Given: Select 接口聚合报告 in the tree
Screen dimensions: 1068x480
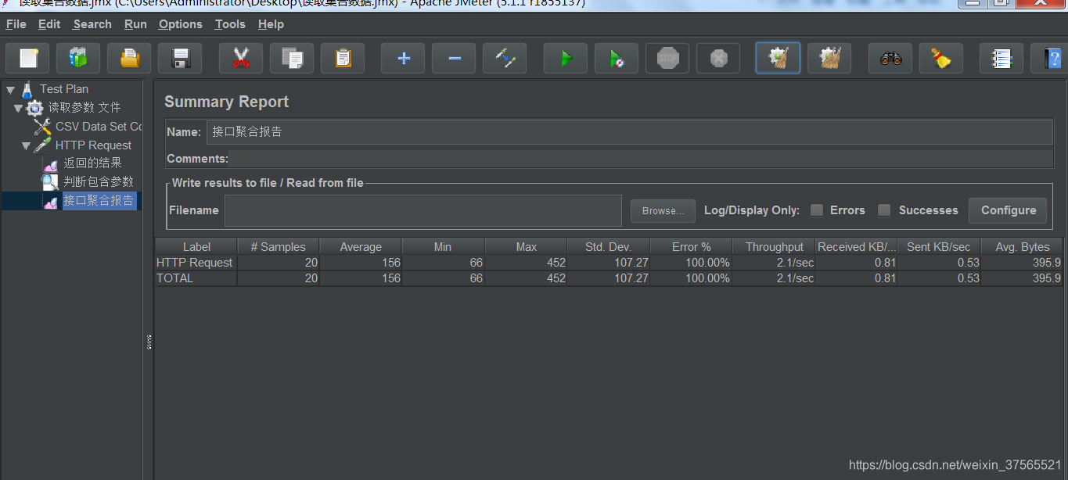Looking at the screenshot, I should (x=99, y=201).
